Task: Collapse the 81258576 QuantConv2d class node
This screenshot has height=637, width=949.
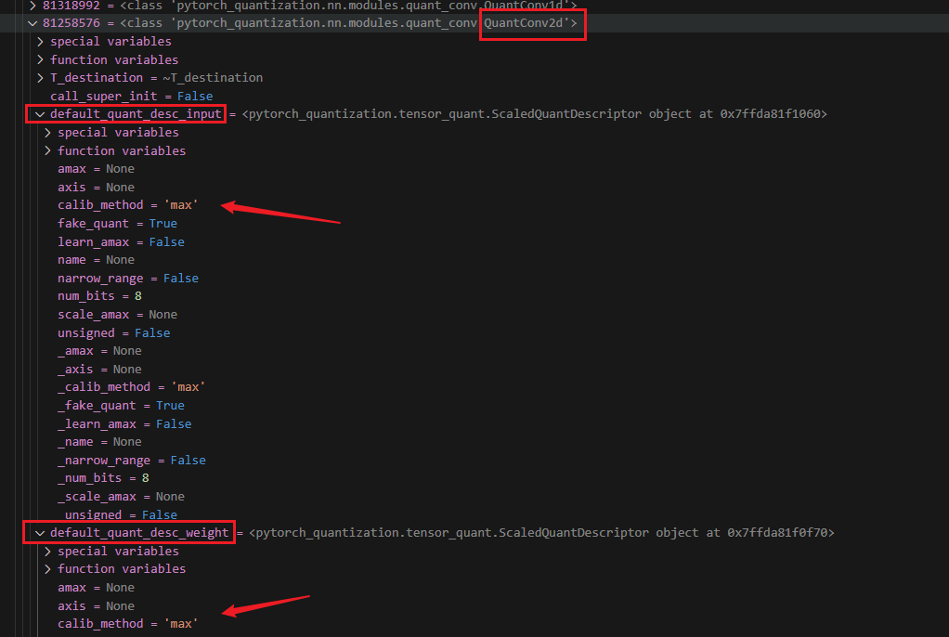Action: 32,23
